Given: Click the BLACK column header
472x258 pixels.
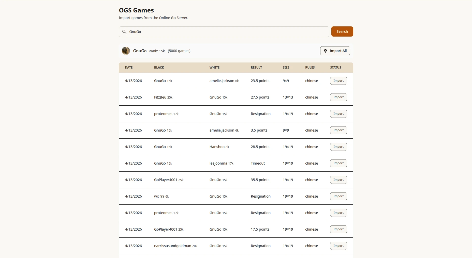Looking at the screenshot, I should click(x=159, y=68).
